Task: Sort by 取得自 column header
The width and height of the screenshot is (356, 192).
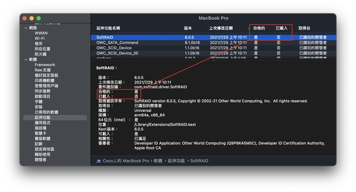Action: tap(304, 28)
